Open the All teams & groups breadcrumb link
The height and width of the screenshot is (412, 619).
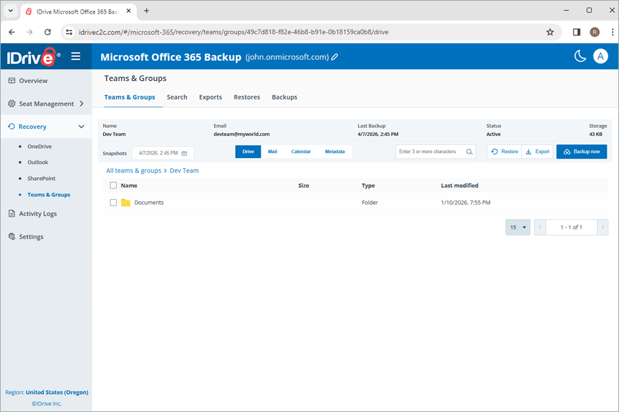point(133,170)
